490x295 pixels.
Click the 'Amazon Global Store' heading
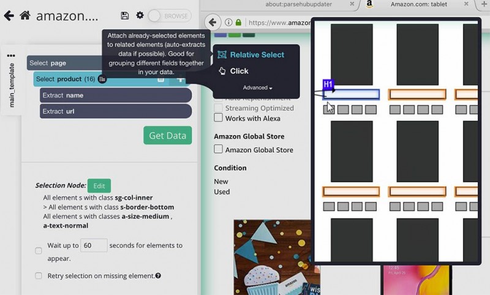(x=249, y=136)
